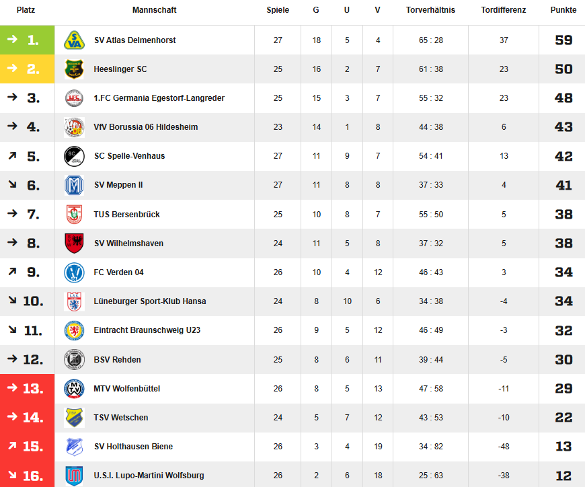Open the 1.FC Germania Egestorf-Langreder team link
Screen dimensions: 585x487
(x=159, y=98)
